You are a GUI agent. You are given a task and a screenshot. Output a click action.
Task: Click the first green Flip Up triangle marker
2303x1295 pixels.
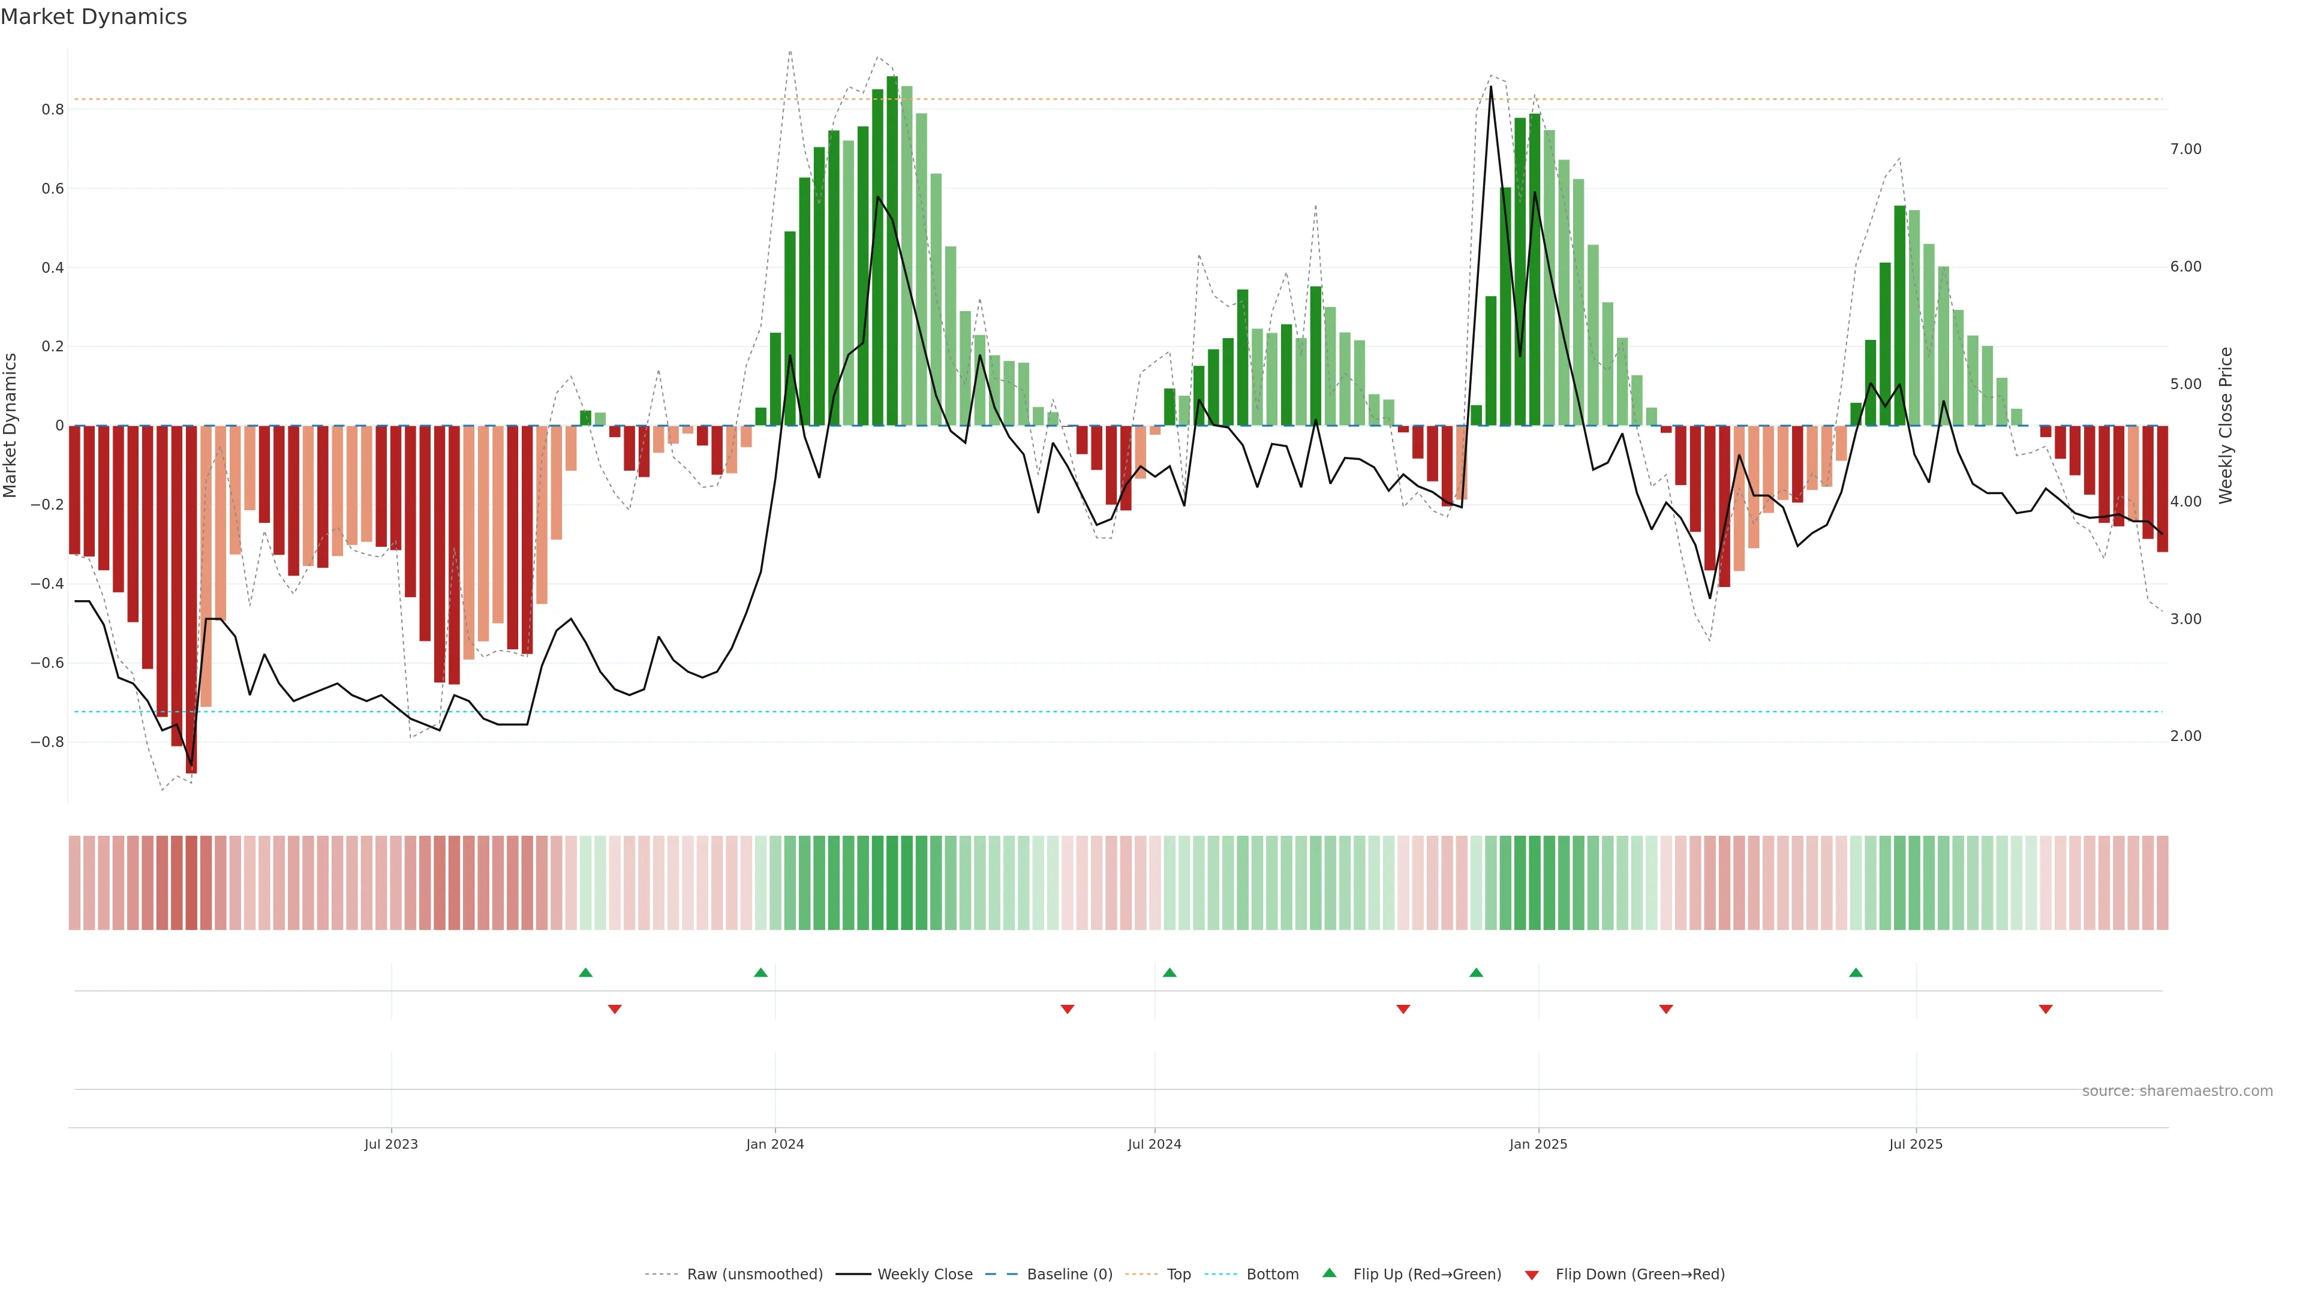pyautogui.click(x=585, y=972)
